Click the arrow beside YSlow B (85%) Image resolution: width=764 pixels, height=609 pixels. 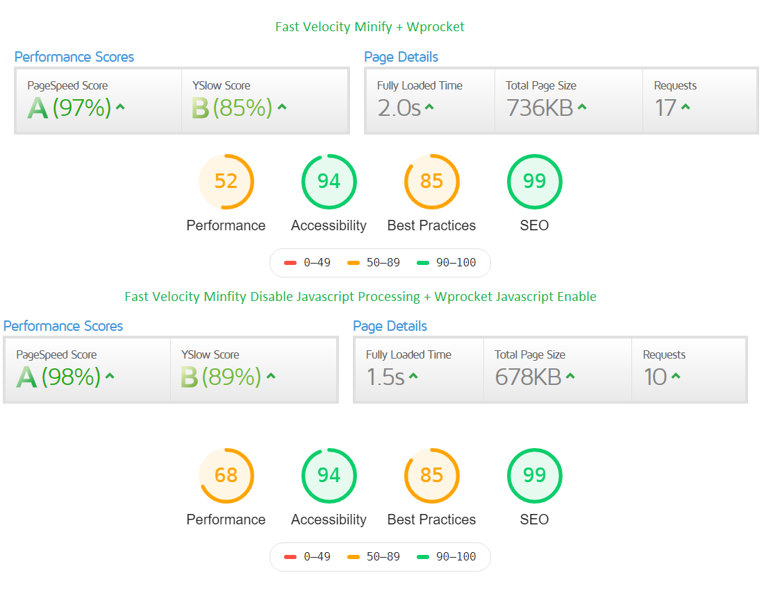(282, 107)
